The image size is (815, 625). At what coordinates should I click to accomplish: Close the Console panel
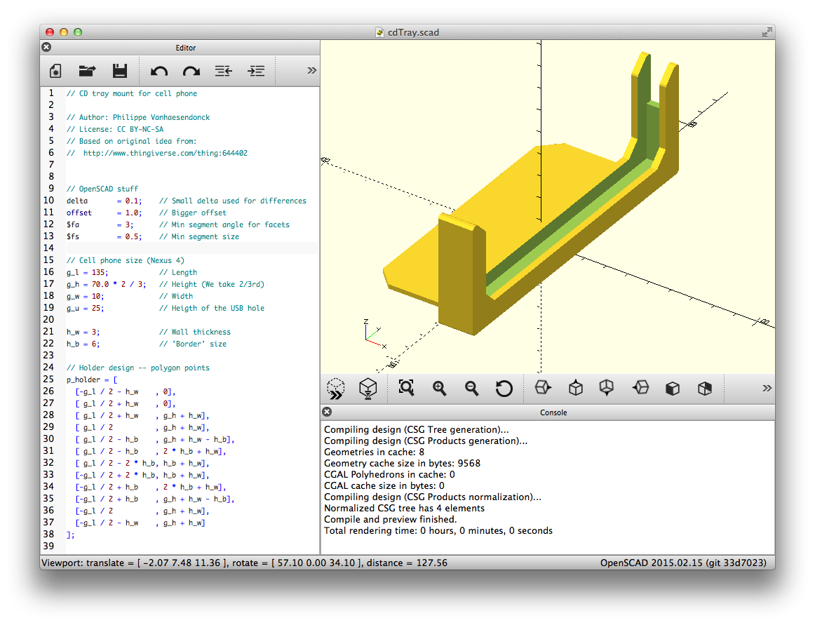327,412
